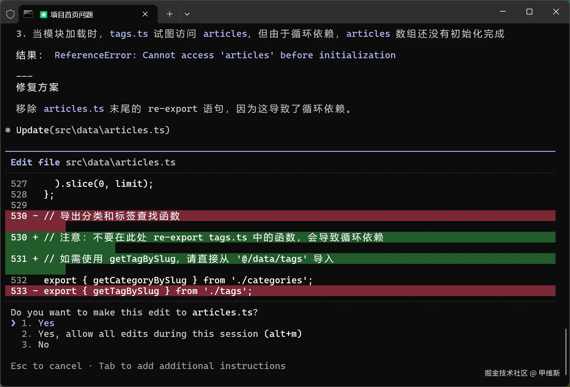570x387 pixels.
Task: Click 'Tab to add additional instructions' hint
Action: tap(192, 366)
